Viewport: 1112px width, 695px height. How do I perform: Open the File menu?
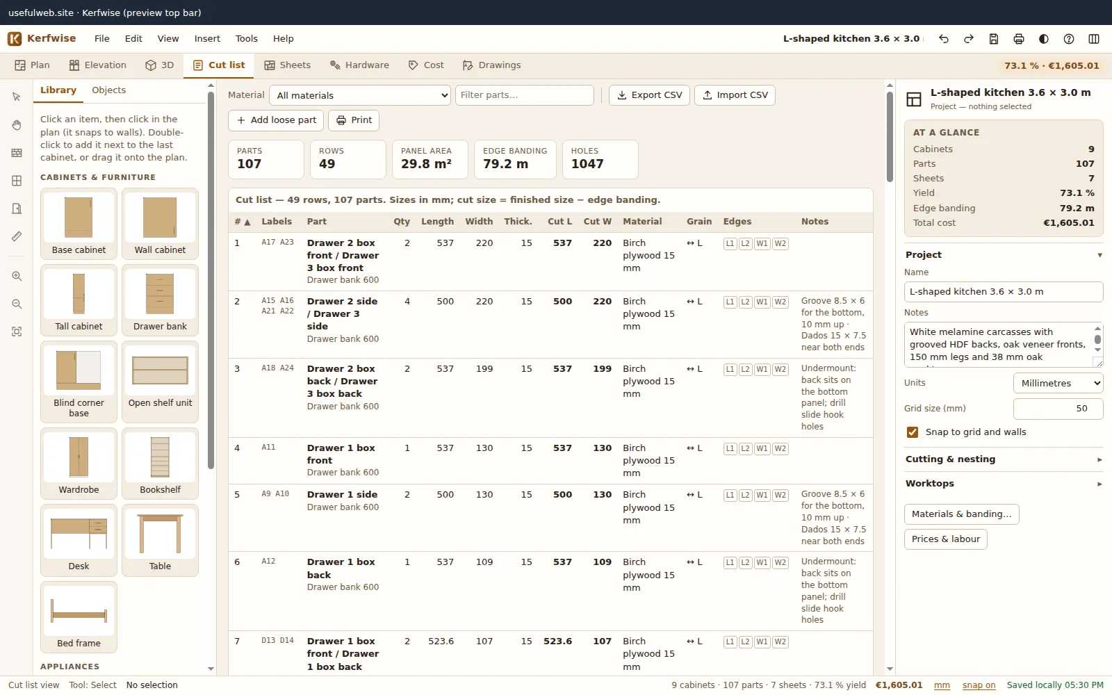point(102,39)
